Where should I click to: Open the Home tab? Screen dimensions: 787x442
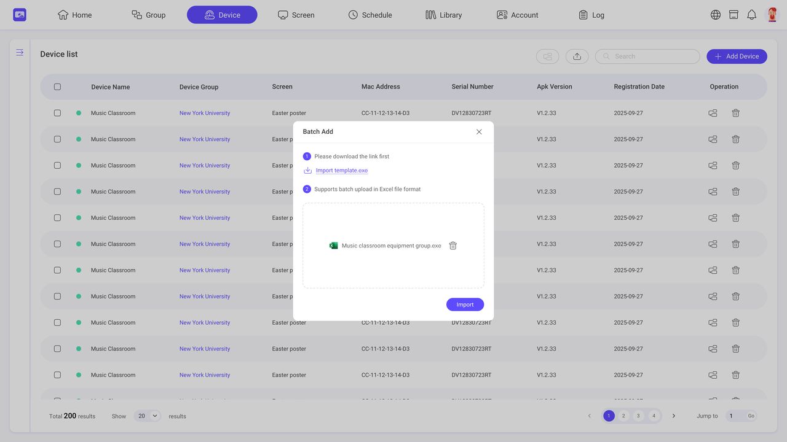tap(74, 15)
